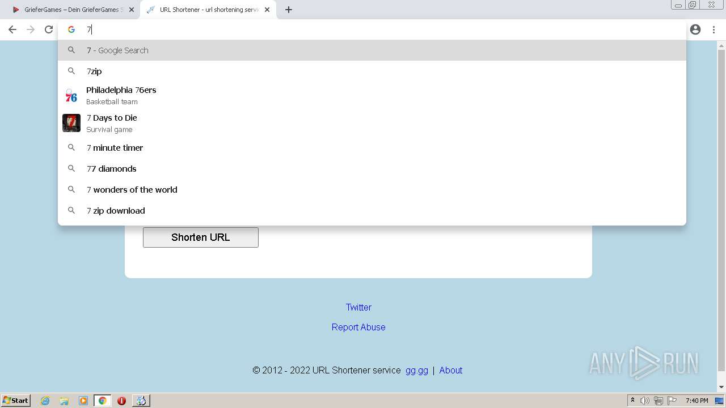Image resolution: width=726 pixels, height=408 pixels.
Task: Click the Opera taskbar icon
Action: [x=121, y=401]
